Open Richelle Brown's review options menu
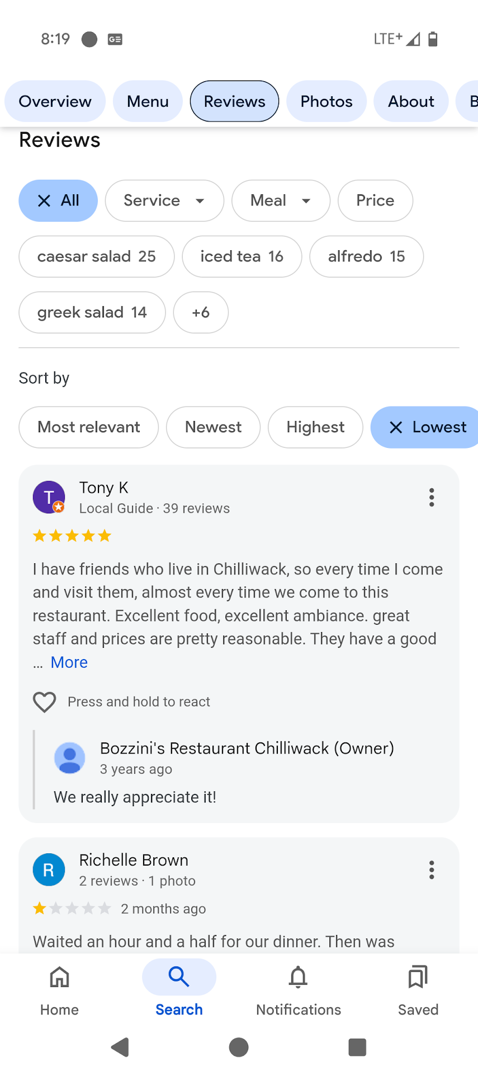 [432, 870]
